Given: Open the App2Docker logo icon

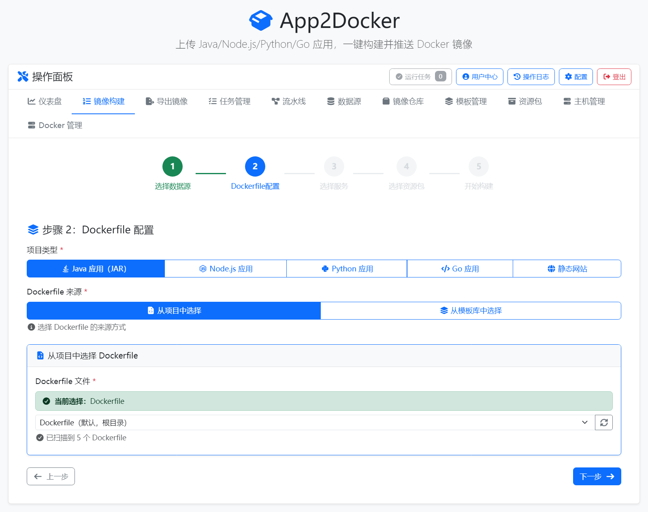Looking at the screenshot, I should point(260,20).
